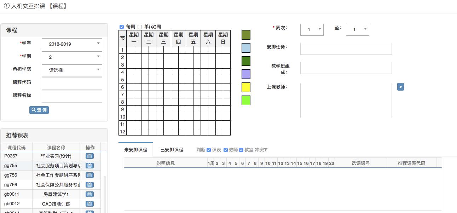This screenshot has width=457, height=213.
Task: Select the yellow color swatch
Action: (x=246, y=87)
